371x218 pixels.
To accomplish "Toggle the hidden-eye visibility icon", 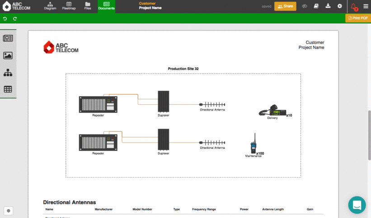I will (304, 6).
